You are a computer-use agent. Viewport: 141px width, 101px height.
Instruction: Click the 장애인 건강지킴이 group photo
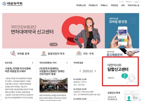coord(53,85)
